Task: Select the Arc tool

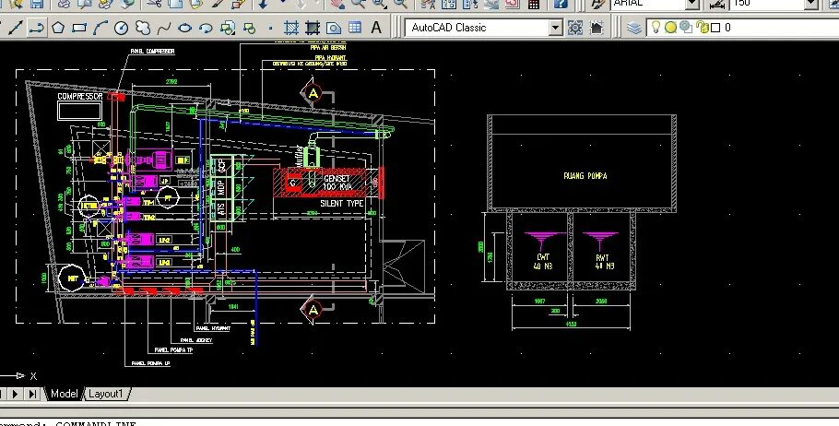Action: pyautogui.click(x=100, y=28)
